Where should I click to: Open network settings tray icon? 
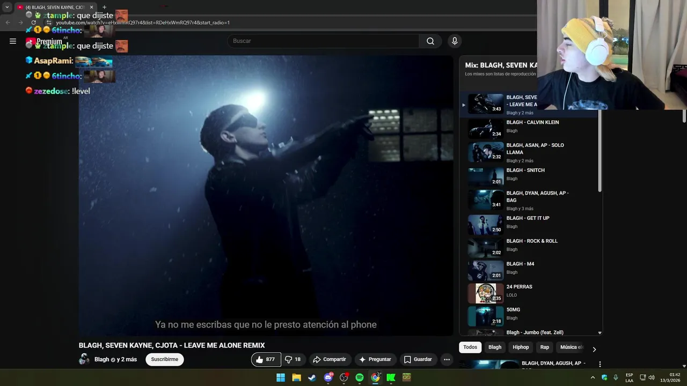point(643,377)
